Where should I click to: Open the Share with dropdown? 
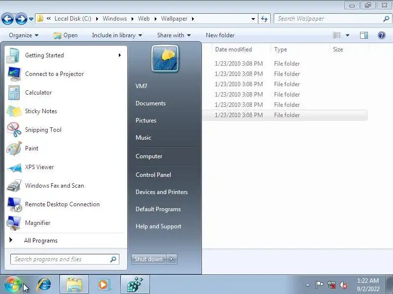(x=174, y=35)
